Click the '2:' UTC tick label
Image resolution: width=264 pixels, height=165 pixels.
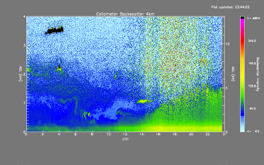click(43, 134)
